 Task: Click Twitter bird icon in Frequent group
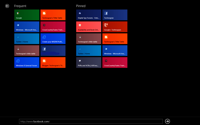18,37
